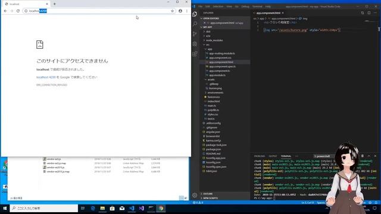Click Chrome back arrow
This screenshot has height=214, width=381.
click(5, 11)
